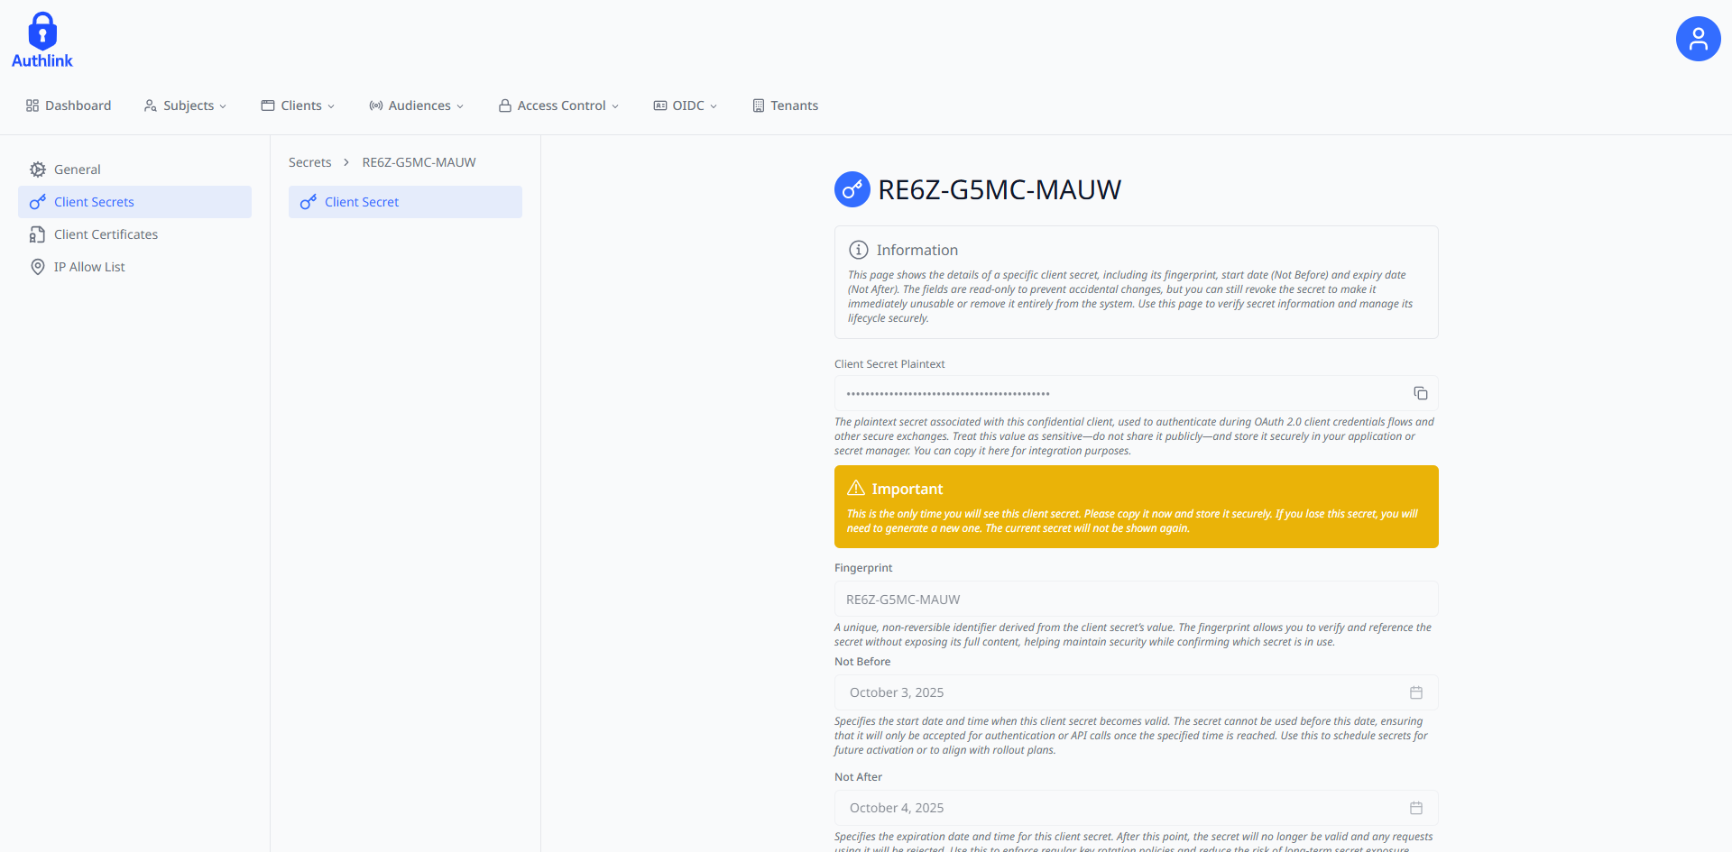Expand the Access Control menu

pos(559,105)
